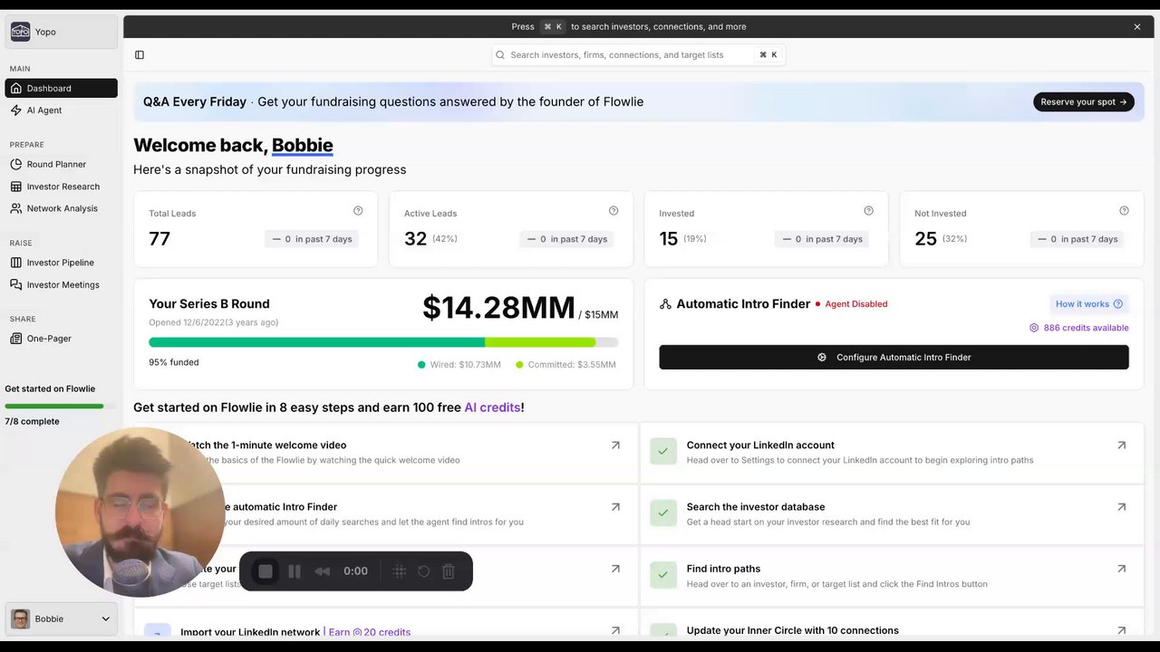Toggle Connect LinkedIn account checkmark

663,451
